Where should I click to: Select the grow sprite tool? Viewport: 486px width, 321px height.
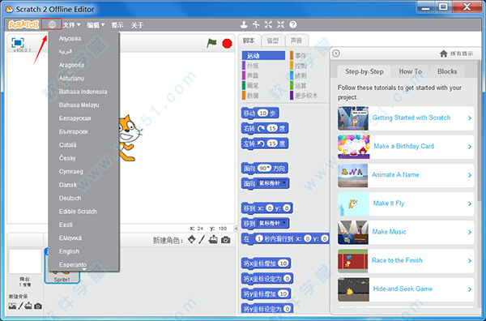(x=268, y=24)
